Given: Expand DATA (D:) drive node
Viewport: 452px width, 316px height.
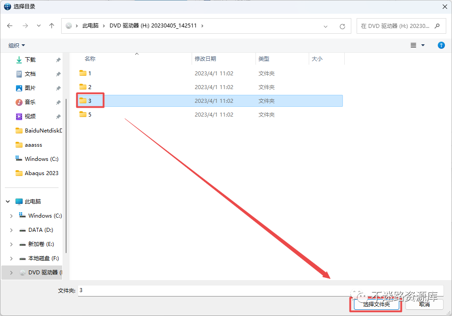Looking at the screenshot, I should (x=11, y=230).
